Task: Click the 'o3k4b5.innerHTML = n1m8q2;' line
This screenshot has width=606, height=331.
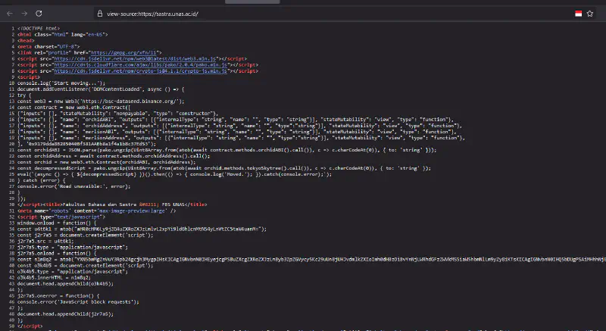Action: (54, 278)
